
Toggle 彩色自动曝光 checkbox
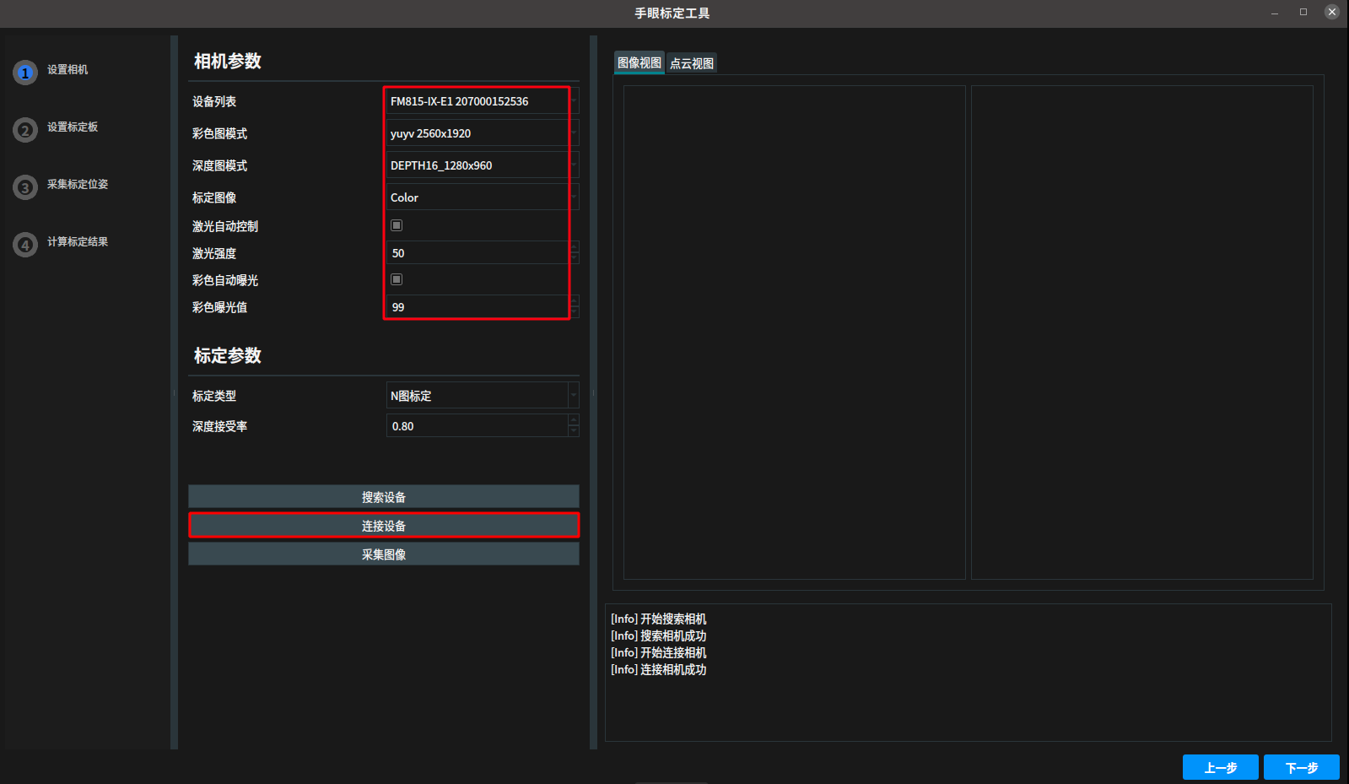[x=397, y=279]
